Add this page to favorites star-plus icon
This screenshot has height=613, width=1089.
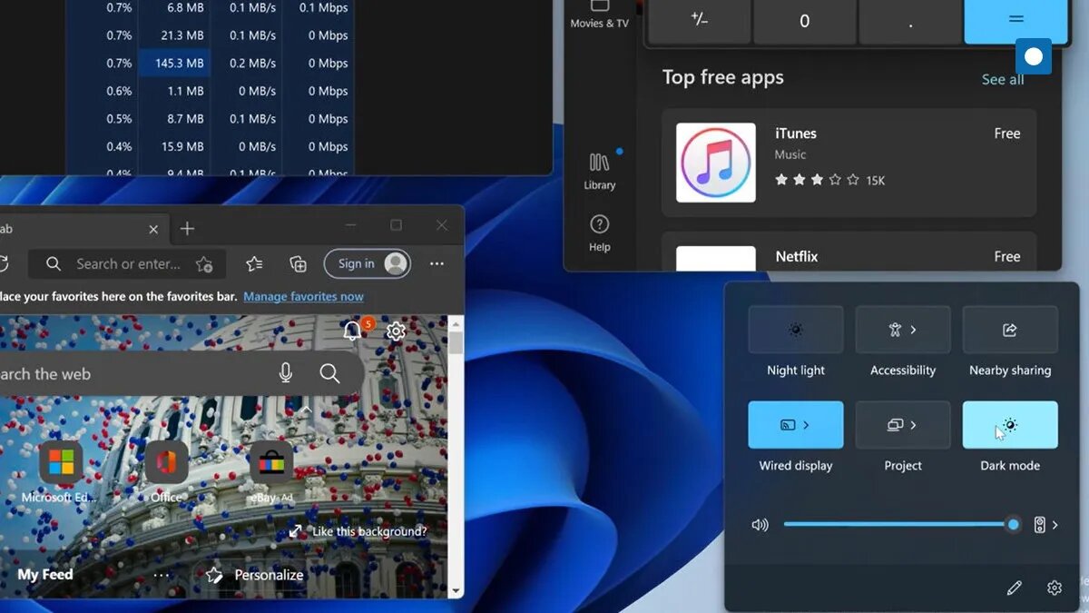coord(204,264)
